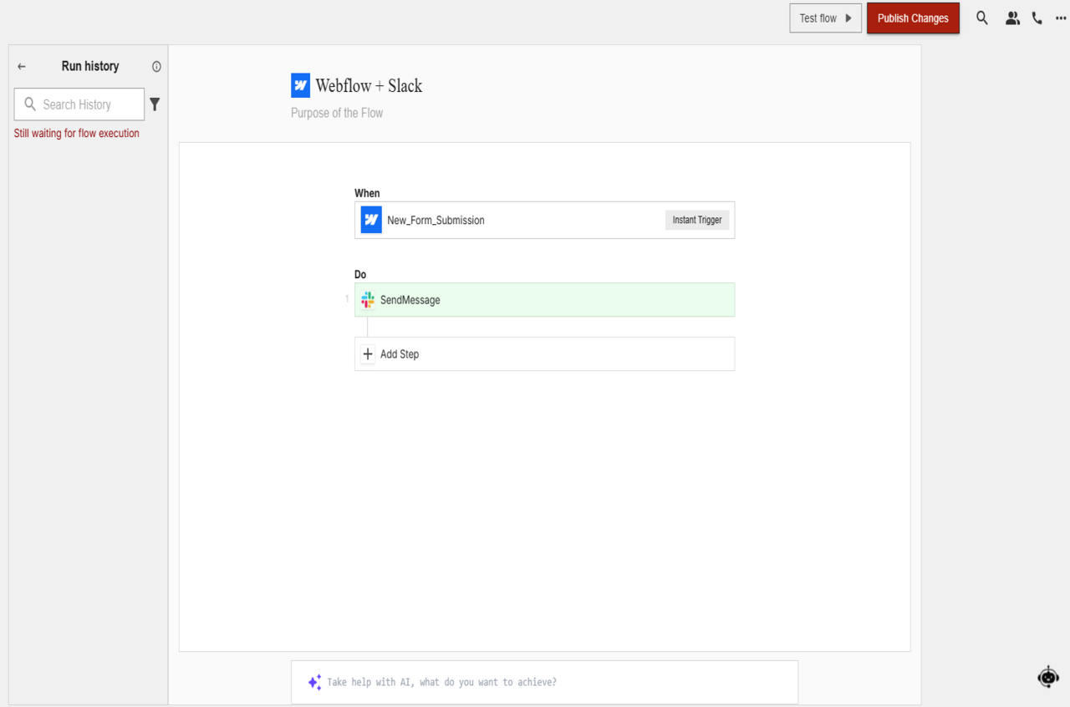Click the plus icon for Add Step
Viewport: 1070px width, 707px height.
tap(368, 353)
